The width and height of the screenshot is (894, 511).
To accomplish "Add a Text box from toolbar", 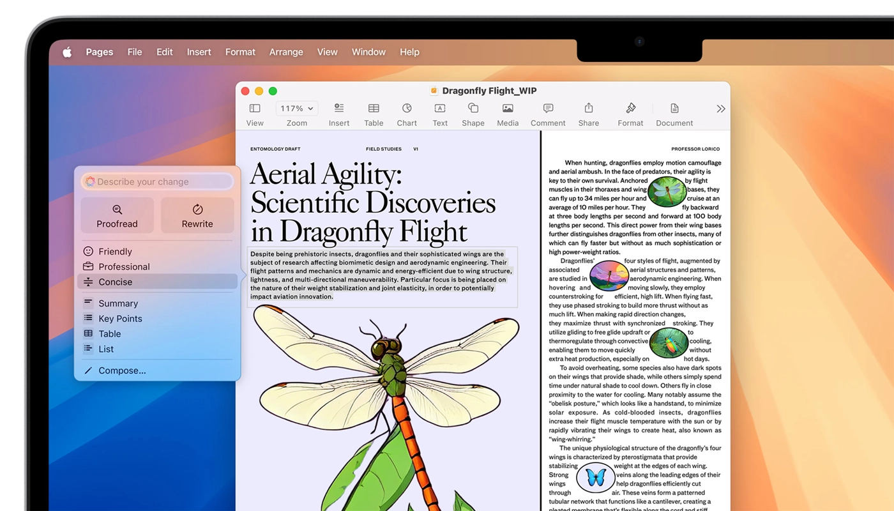I will 440,109.
